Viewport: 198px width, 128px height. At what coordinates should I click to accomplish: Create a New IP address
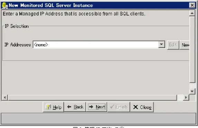[185, 45]
